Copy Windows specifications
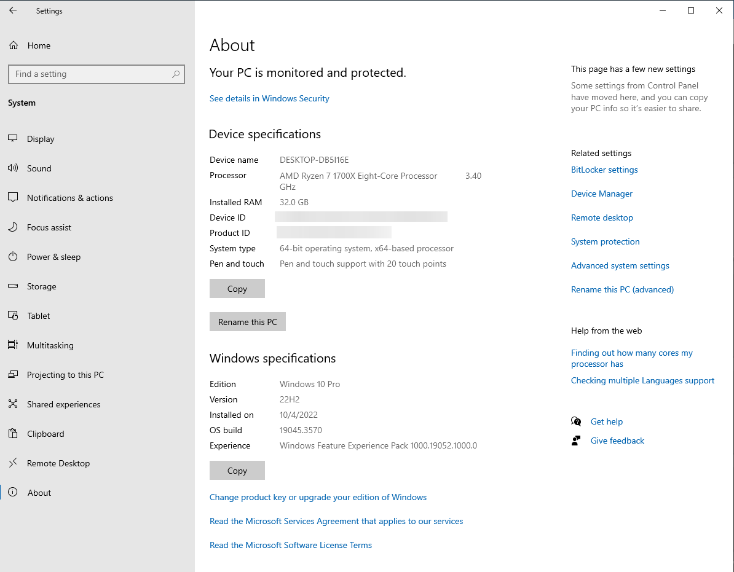Viewport: 734px width, 572px height. click(237, 471)
